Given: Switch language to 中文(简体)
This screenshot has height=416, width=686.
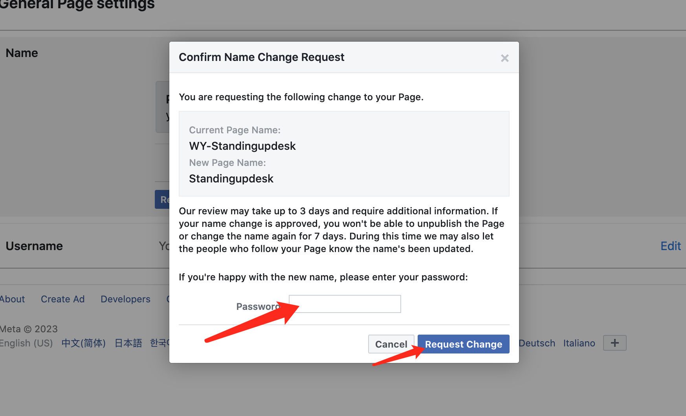Looking at the screenshot, I should pos(84,343).
